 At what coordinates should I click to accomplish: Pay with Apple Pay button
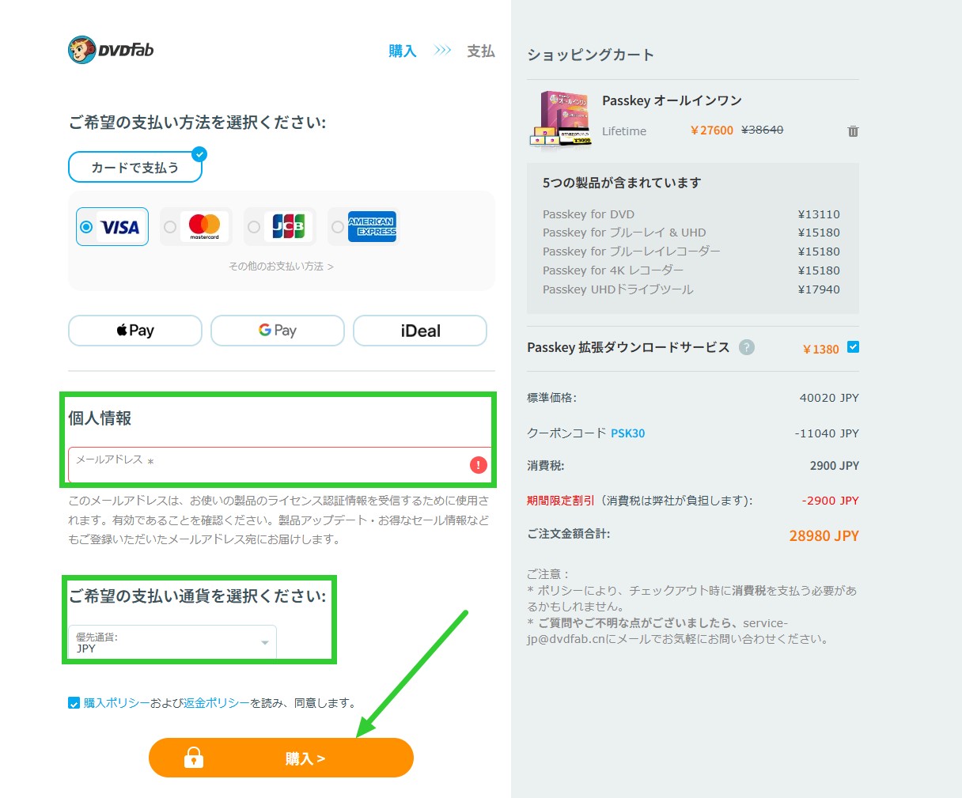[x=135, y=331]
